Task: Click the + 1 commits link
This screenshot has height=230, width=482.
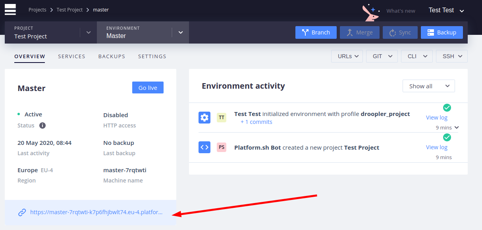Action: (x=256, y=122)
